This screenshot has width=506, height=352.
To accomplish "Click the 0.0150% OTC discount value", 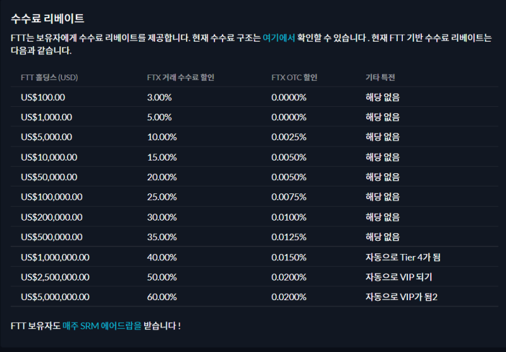I will 289,258.
